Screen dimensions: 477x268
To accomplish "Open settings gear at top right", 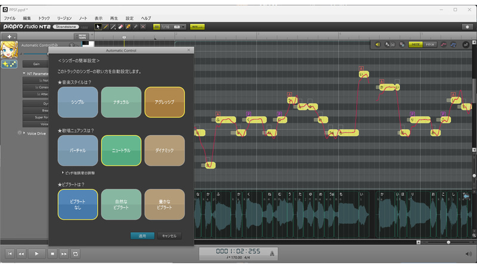I will 467,27.
